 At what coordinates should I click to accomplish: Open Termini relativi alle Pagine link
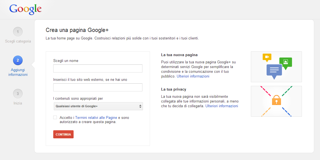(96, 117)
